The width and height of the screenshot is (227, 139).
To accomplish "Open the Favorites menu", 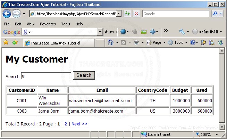I will 48,24.
